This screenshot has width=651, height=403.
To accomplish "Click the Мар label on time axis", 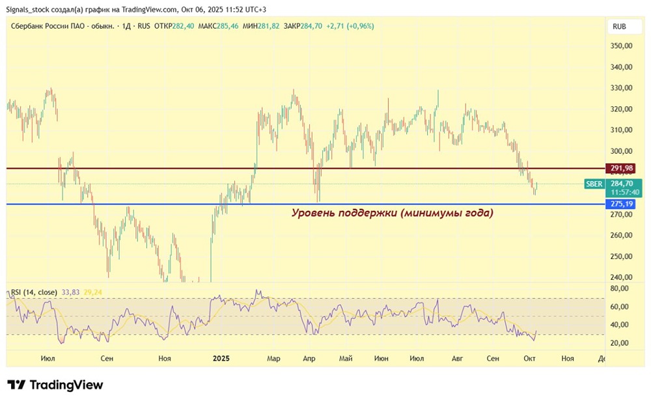I will tap(273, 358).
